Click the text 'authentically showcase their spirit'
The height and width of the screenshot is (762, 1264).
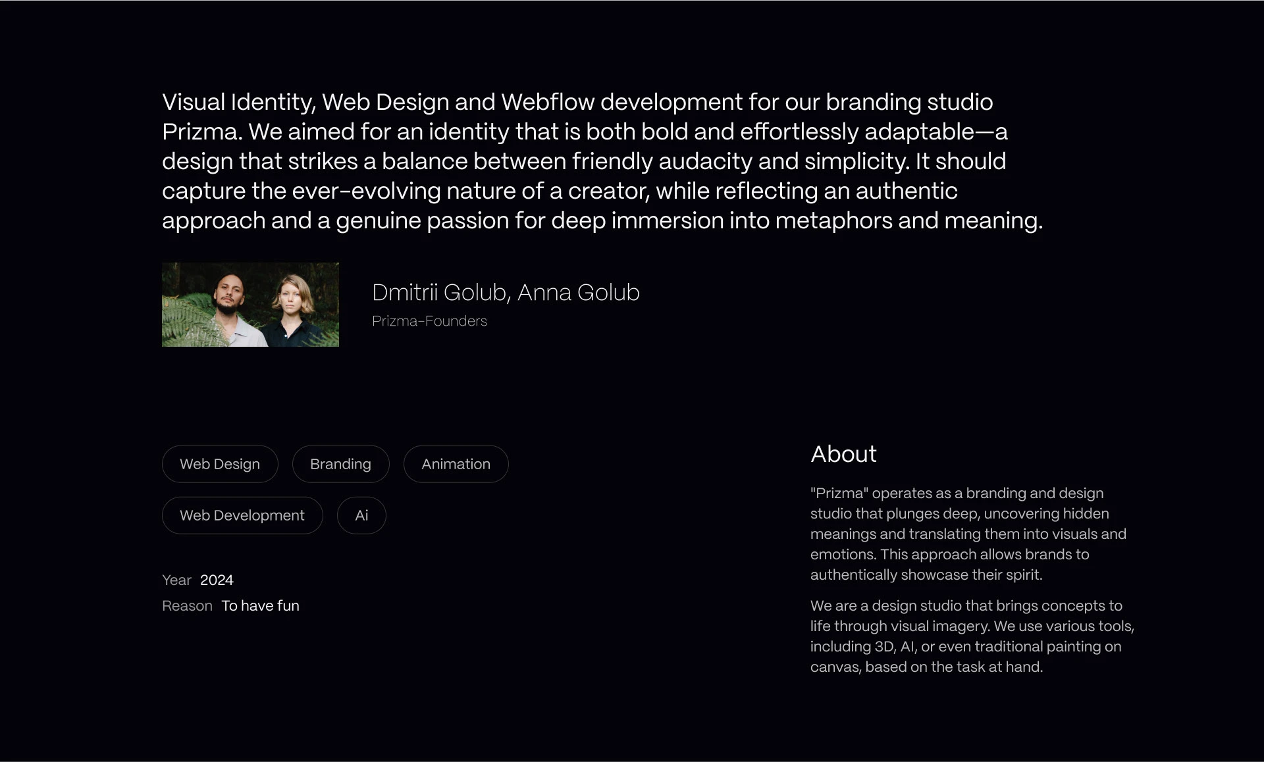click(926, 574)
